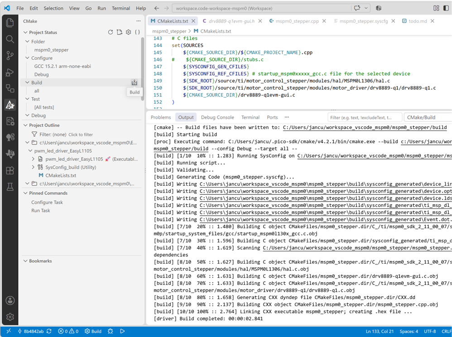Click the Ln 133, Col 21 indicator
The image size is (452, 337).
[x=380, y=331]
